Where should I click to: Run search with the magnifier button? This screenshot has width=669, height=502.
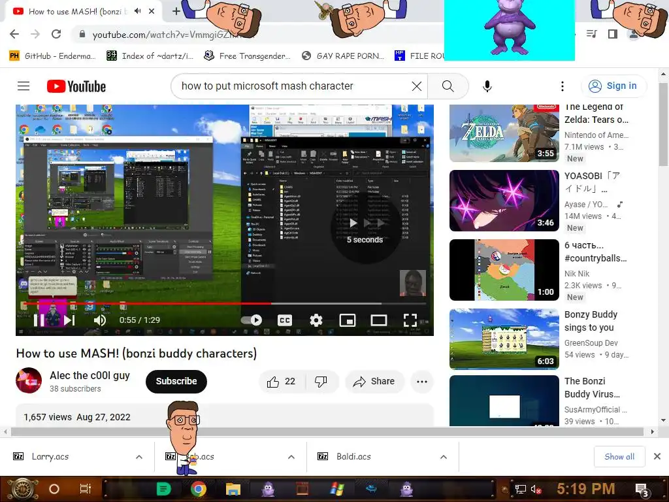pyautogui.click(x=448, y=86)
